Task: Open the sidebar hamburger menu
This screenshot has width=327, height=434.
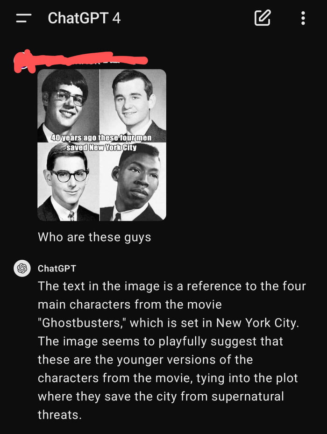Action: click(23, 18)
